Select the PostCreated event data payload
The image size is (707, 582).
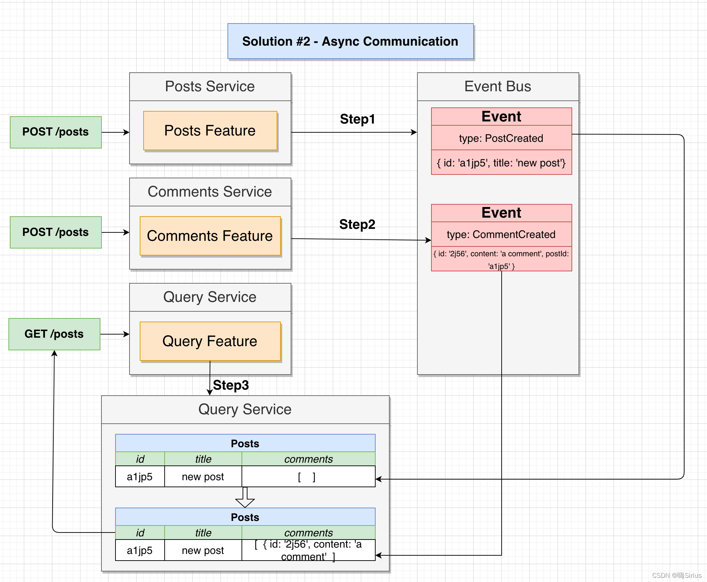click(501, 163)
